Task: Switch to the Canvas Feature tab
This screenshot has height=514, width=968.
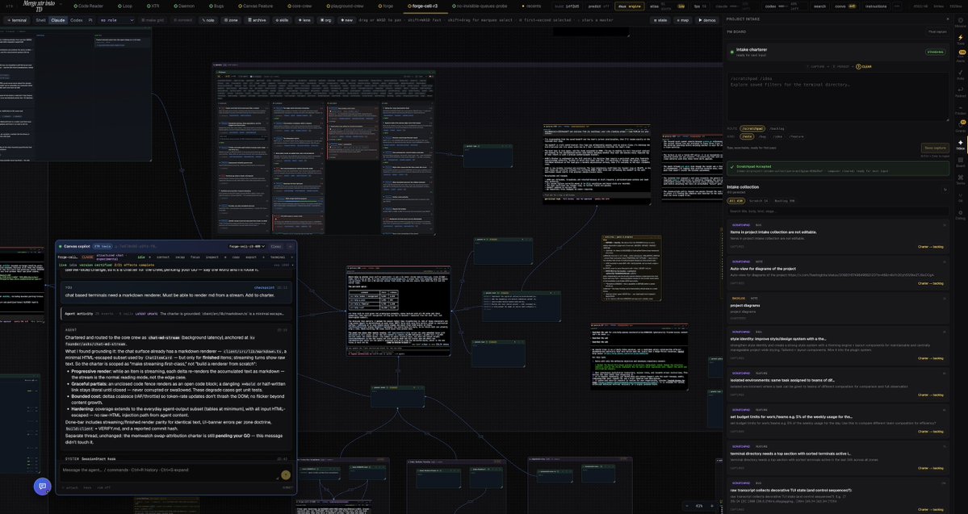Action: 255,6
